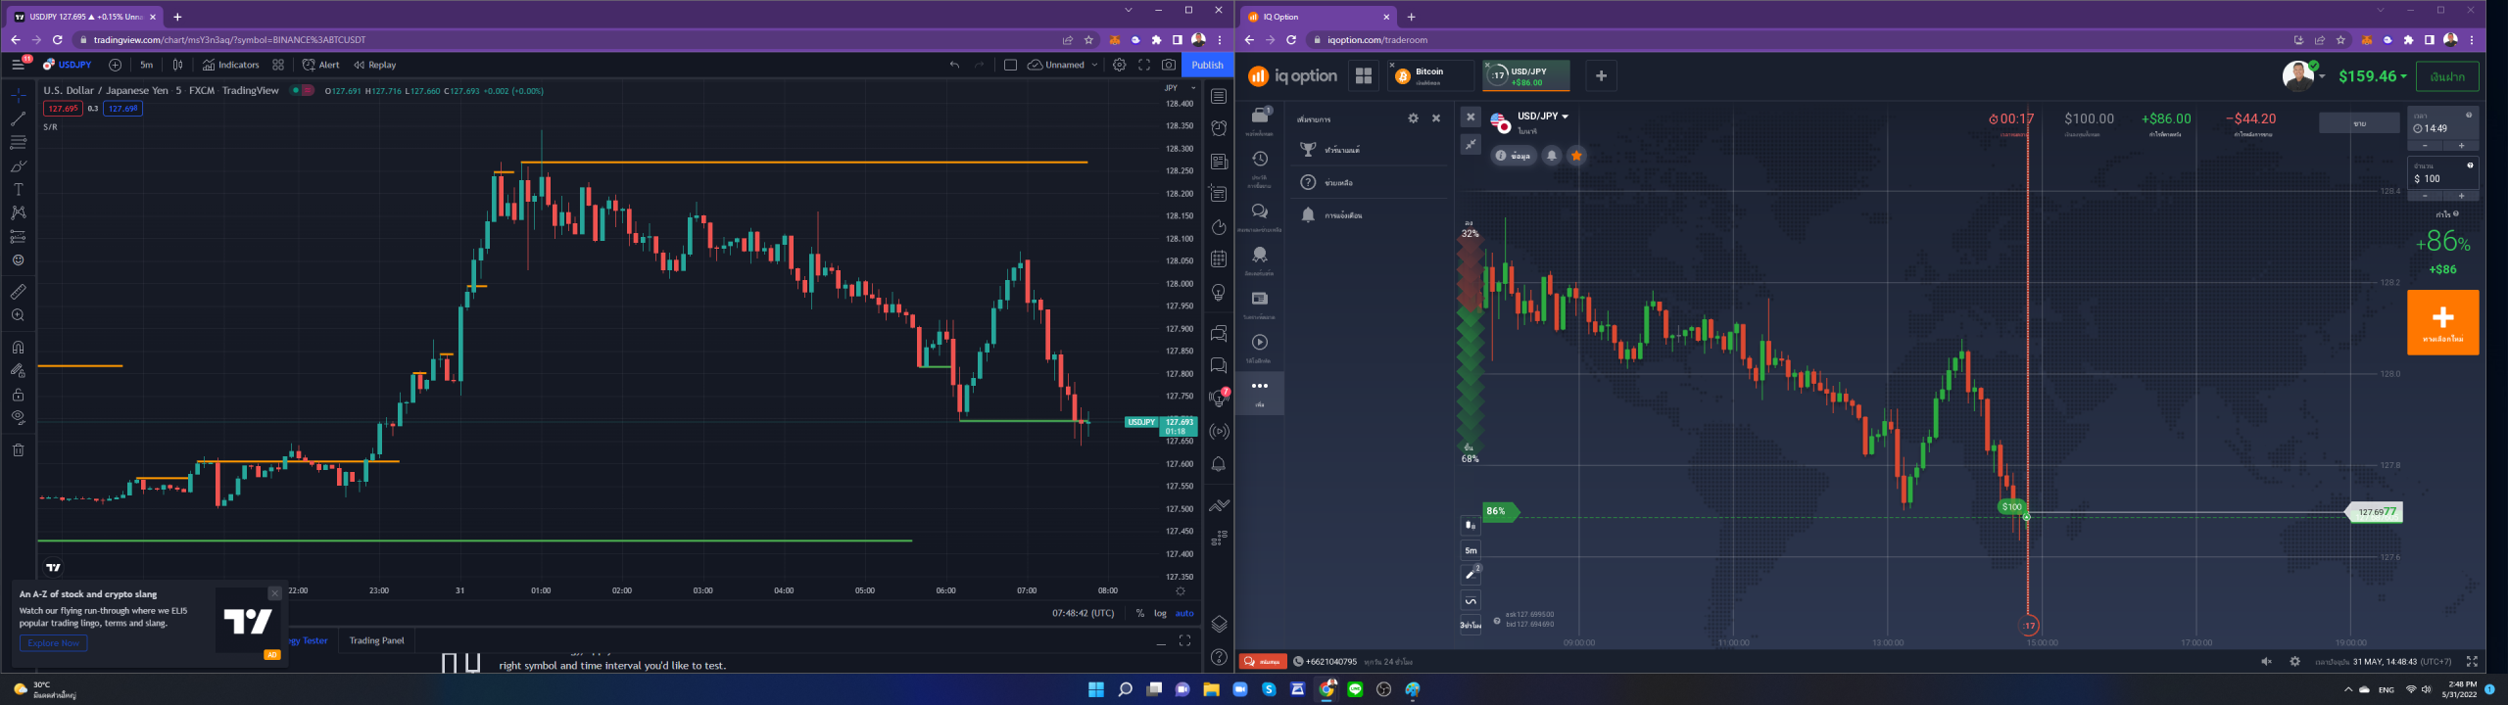Toggle percent scale on TradingView chart
Viewport: 2508px width, 705px height.
tap(1140, 613)
